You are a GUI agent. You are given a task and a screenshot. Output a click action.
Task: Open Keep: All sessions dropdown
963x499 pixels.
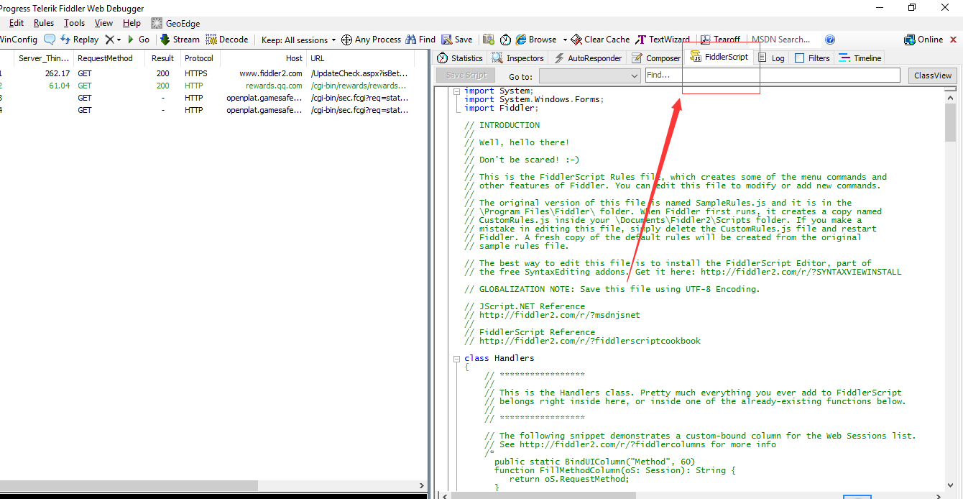click(298, 40)
